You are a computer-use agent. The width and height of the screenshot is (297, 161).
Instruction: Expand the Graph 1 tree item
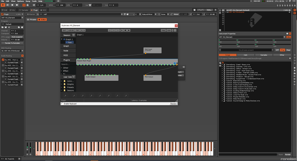[x=62, y=39]
